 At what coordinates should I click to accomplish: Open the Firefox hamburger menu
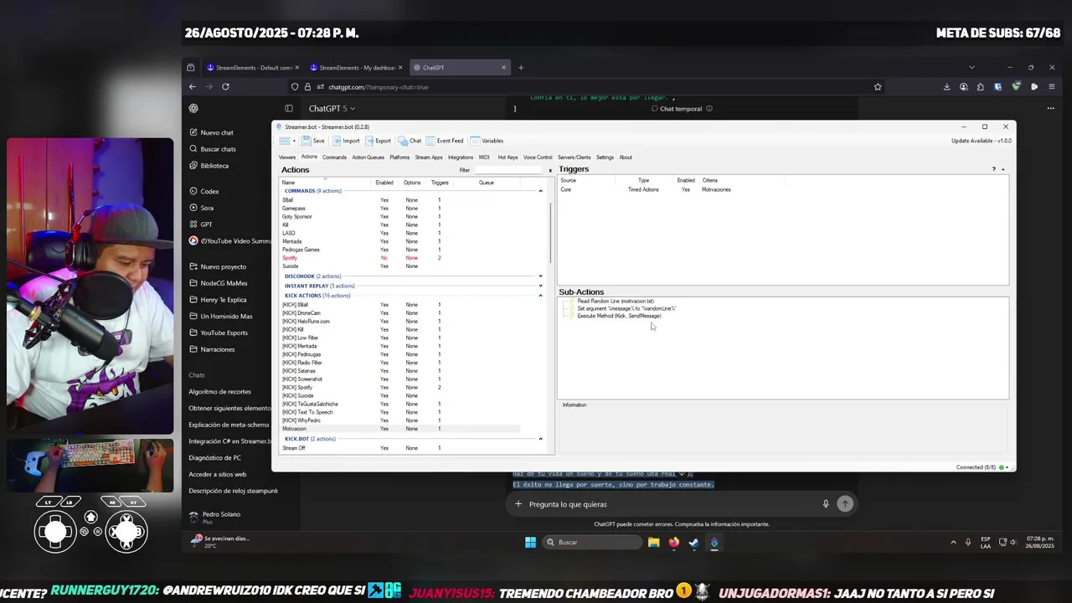click(x=1051, y=86)
